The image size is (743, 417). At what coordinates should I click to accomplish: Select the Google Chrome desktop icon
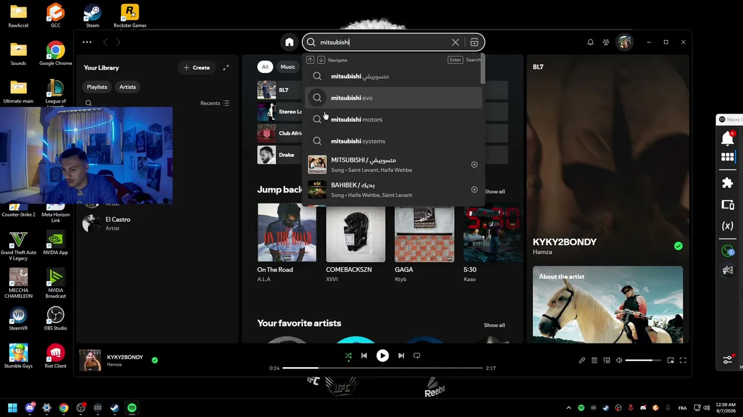[56, 54]
